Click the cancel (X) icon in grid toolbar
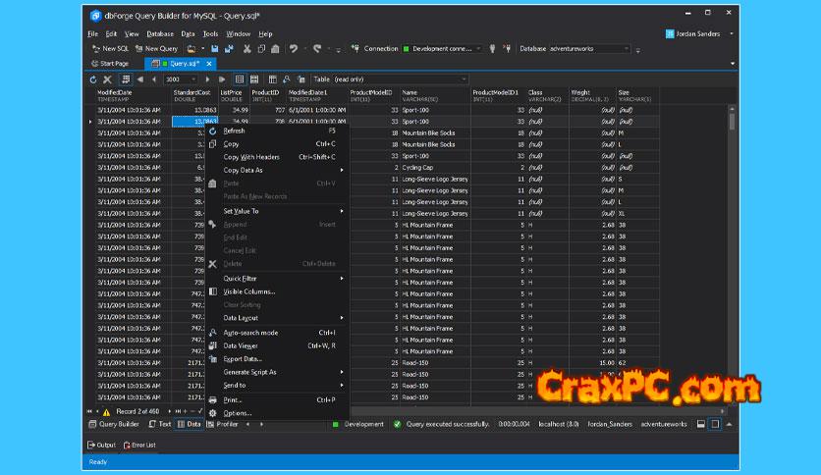Screen dimensions: 821x475 tap(107, 79)
